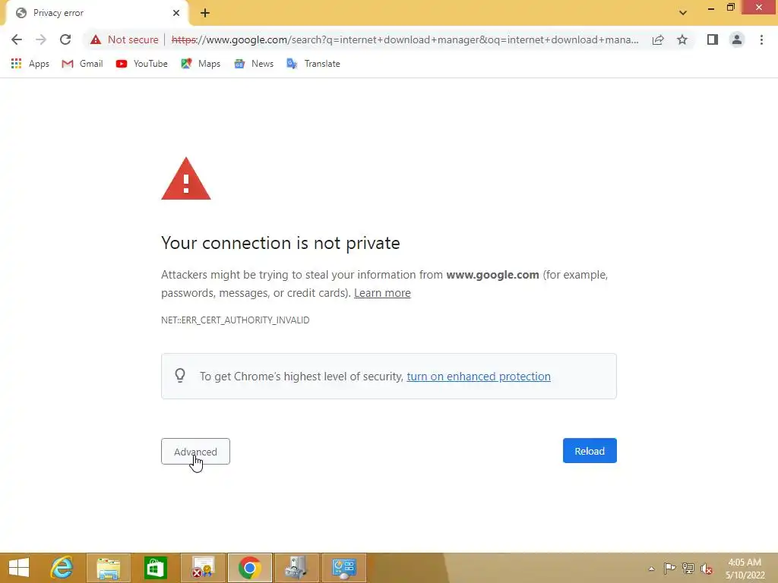Reload page with the toolbar refresh icon
The height and width of the screenshot is (583, 778).
pos(65,39)
